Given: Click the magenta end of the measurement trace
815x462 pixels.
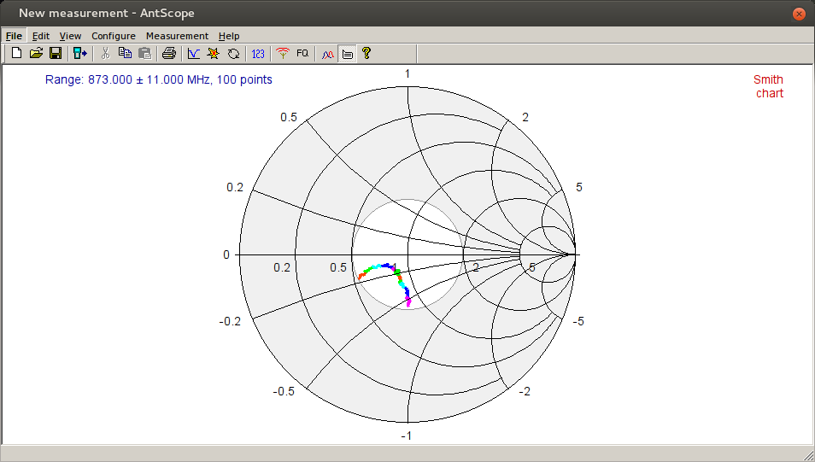Looking at the screenshot, I should point(408,302).
